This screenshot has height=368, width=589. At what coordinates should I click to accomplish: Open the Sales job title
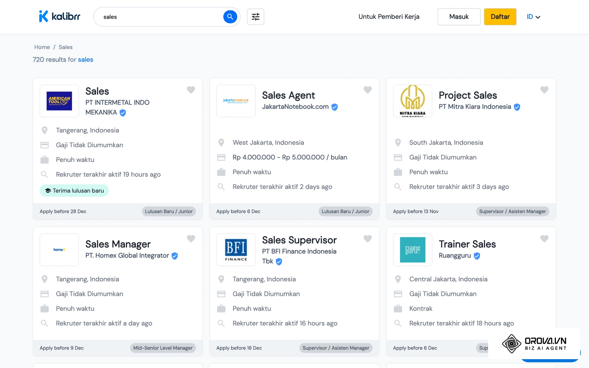pyautogui.click(x=97, y=91)
